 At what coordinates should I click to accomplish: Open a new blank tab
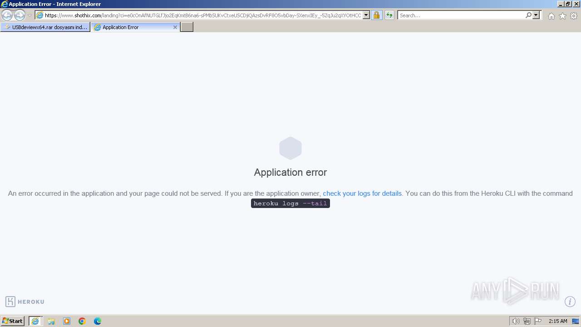point(187,27)
